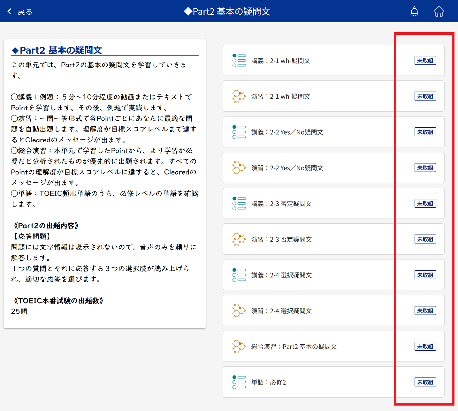Start 総合演習:Part2 基本の疑問文
Image resolution: width=458 pixels, height=411 pixels.
point(294,347)
